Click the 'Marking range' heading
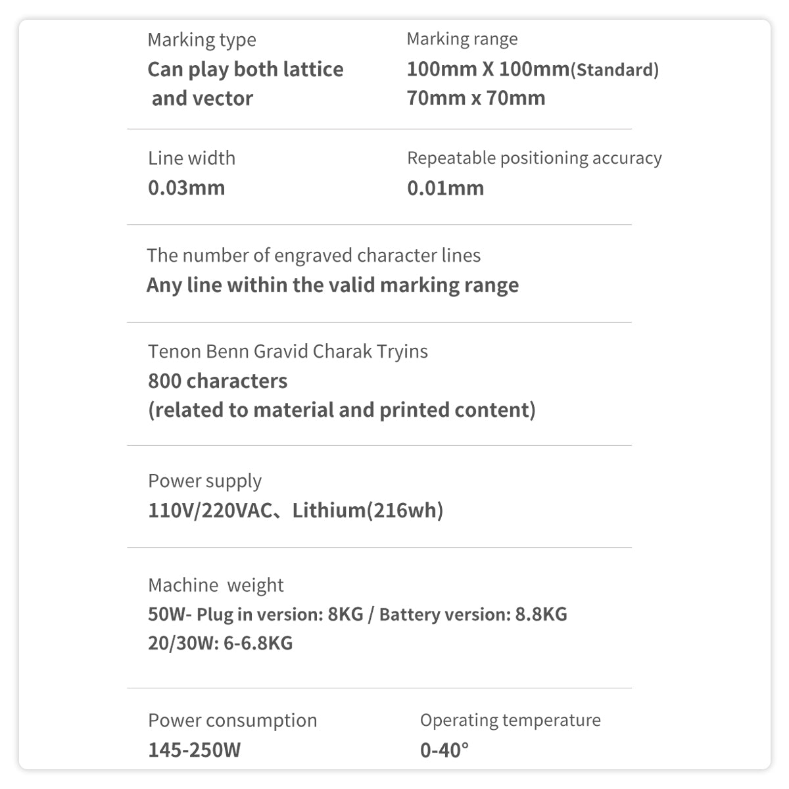This screenshot has width=789, height=789. [462, 39]
